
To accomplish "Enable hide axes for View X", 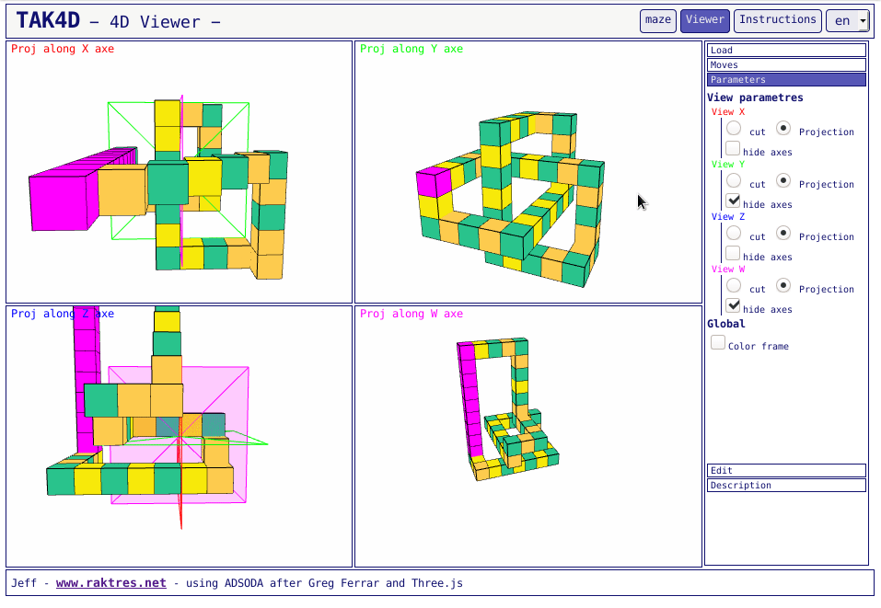I will click(x=733, y=148).
